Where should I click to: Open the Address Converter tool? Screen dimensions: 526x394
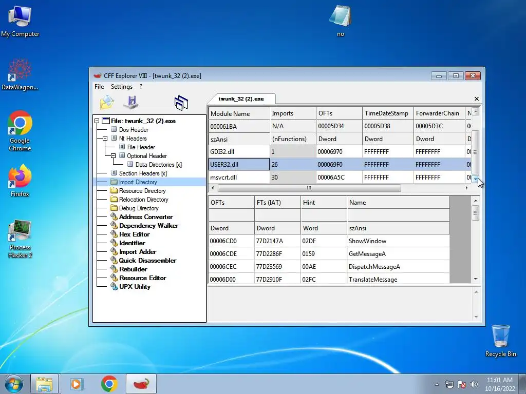145,217
